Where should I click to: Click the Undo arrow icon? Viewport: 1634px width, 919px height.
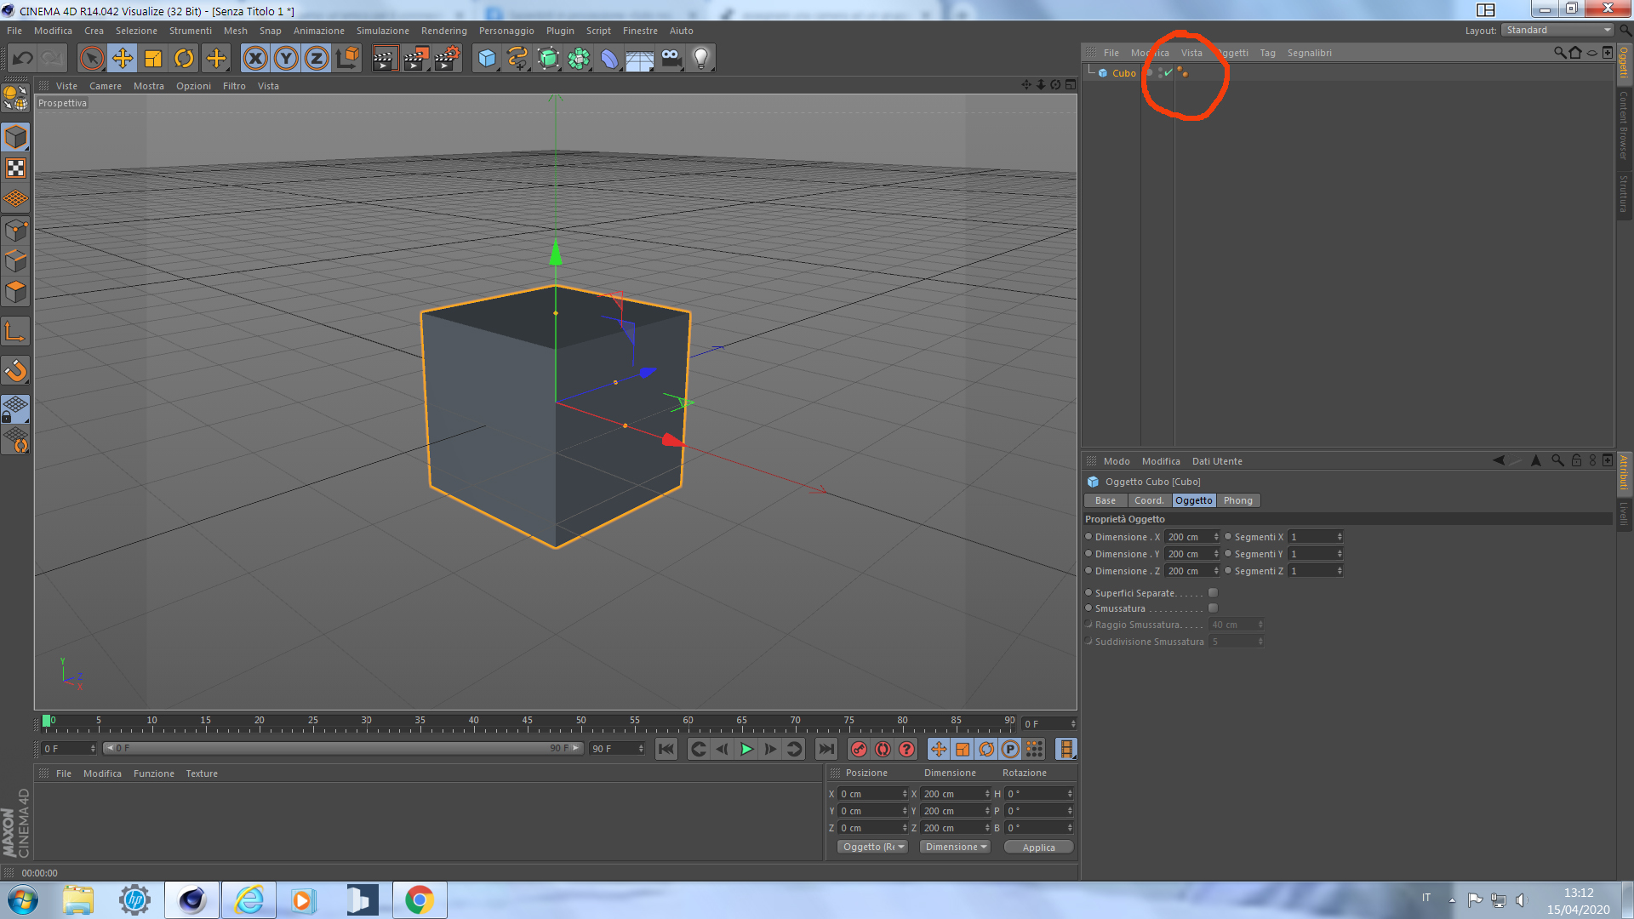[22, 58]
